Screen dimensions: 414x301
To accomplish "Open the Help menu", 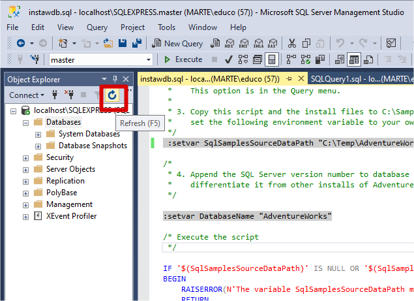I will [x=238, y=27].
